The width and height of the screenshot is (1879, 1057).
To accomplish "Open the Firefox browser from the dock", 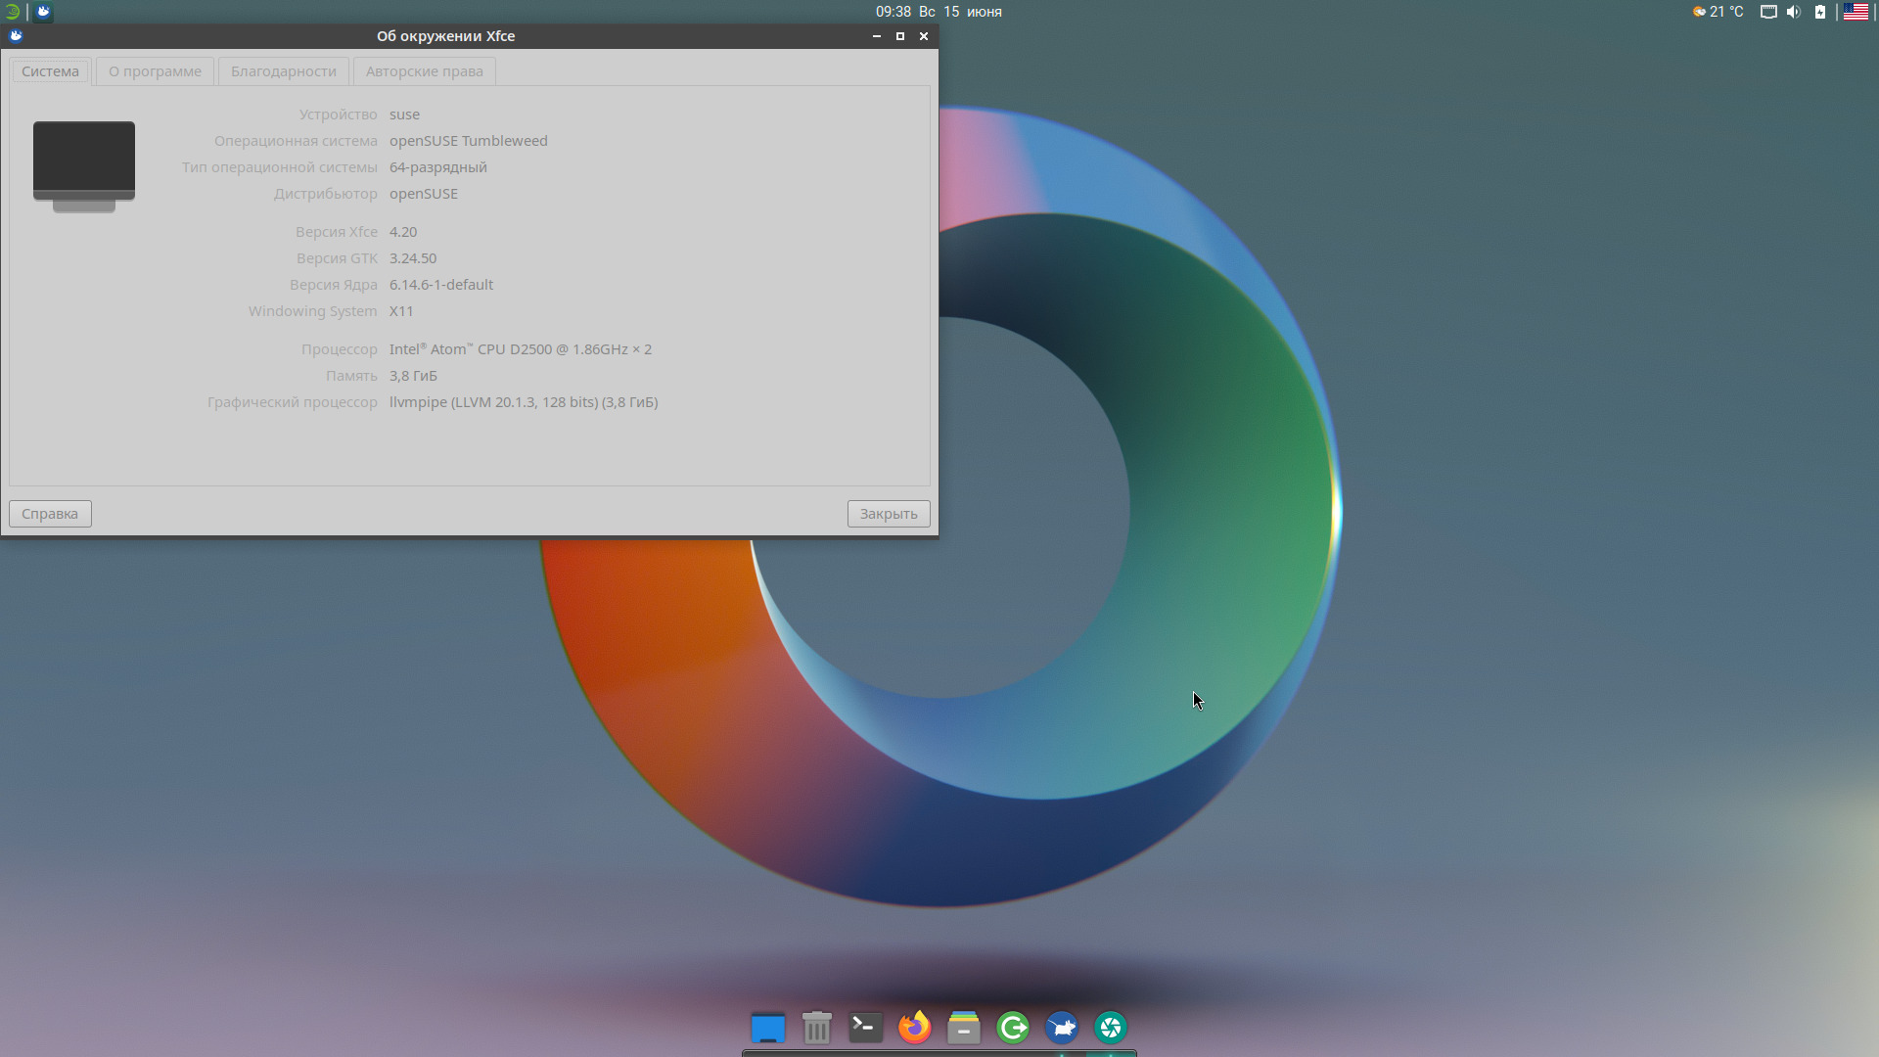I will [x=914, y=1027].
